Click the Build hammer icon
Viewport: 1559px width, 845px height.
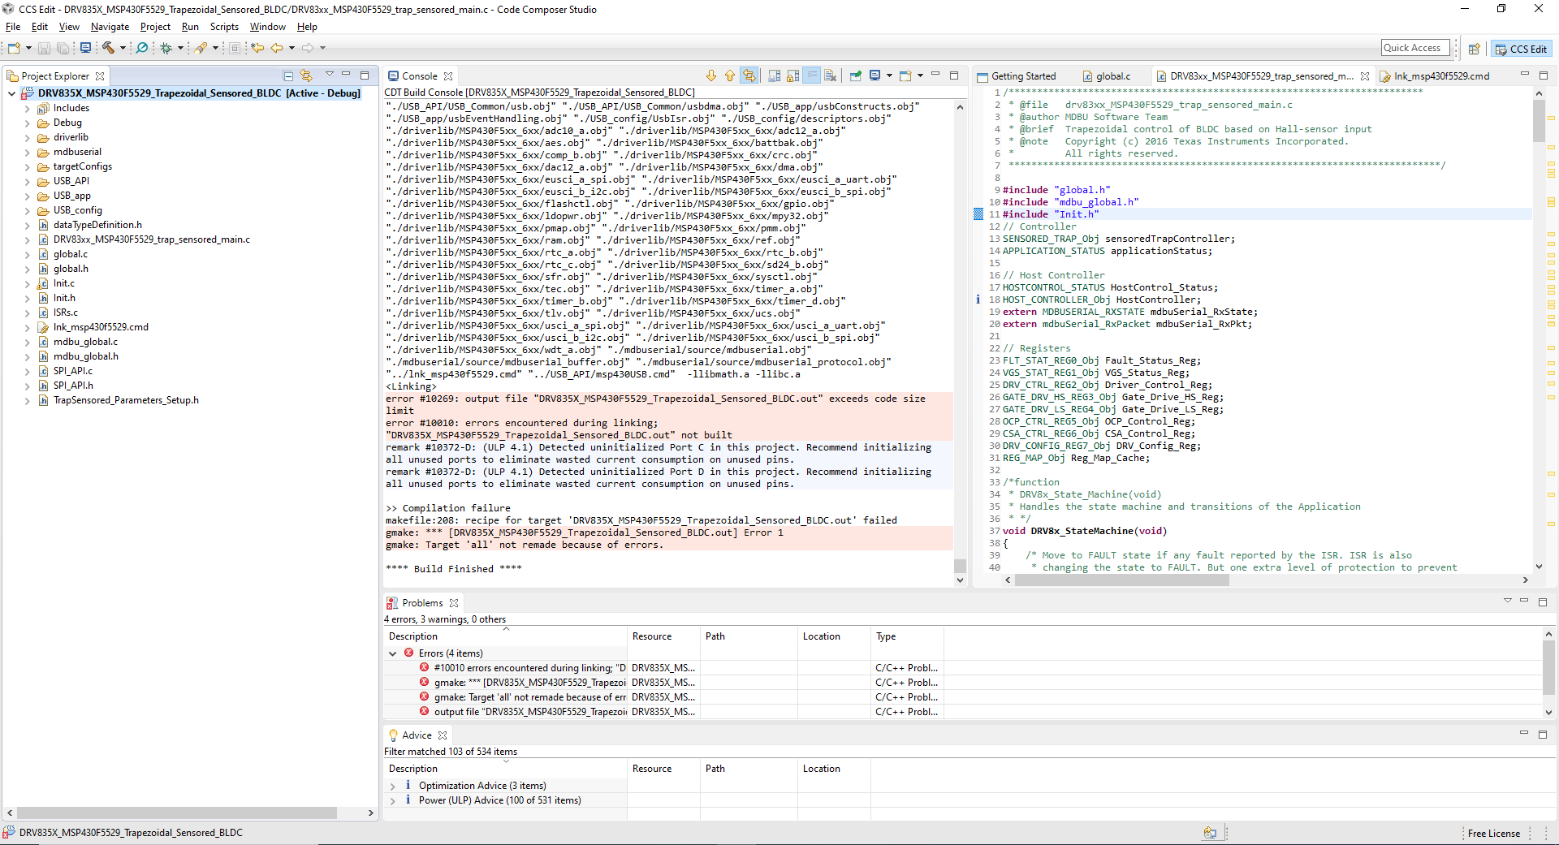pyautogui.click(x=108, y=48)
